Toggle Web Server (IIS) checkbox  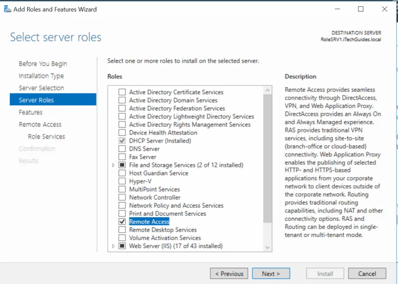point(122,246)
